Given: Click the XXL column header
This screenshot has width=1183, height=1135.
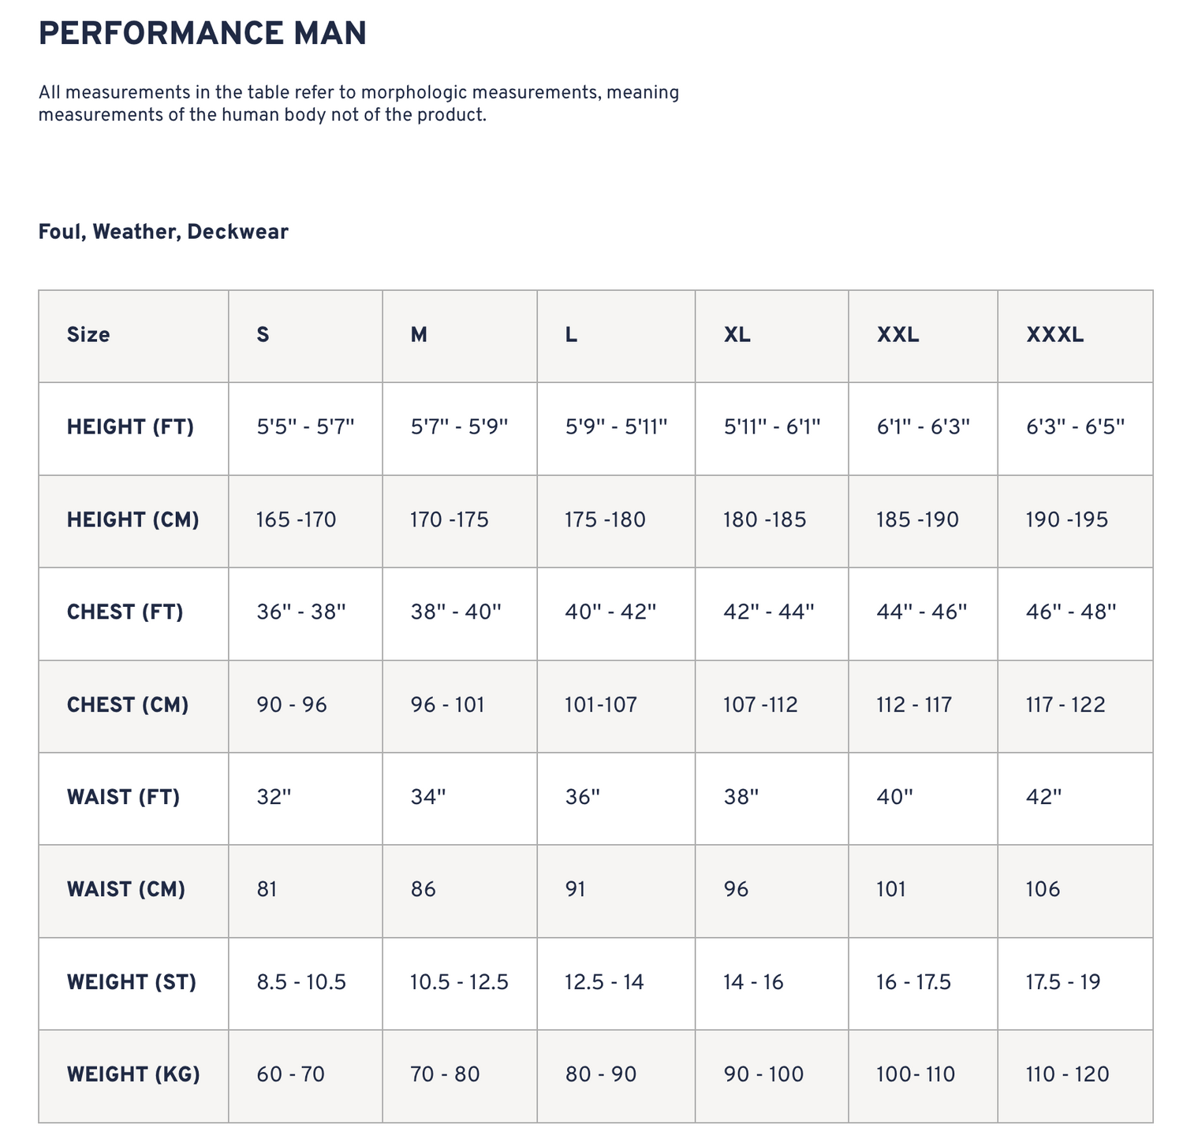Looking at the screenshot, I should tap(898, 335).
